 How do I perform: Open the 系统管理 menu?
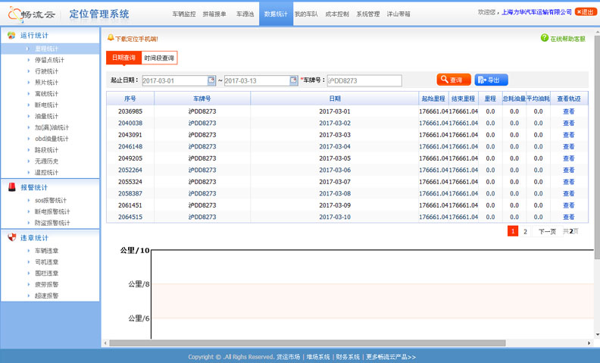(367, 14)
